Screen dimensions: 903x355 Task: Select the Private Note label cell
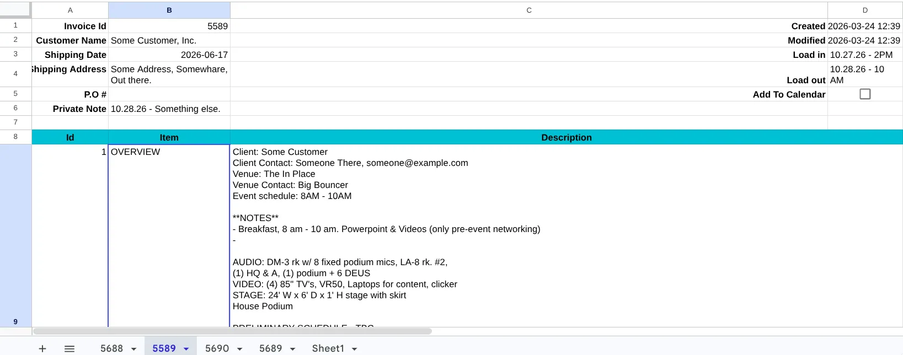70,109
